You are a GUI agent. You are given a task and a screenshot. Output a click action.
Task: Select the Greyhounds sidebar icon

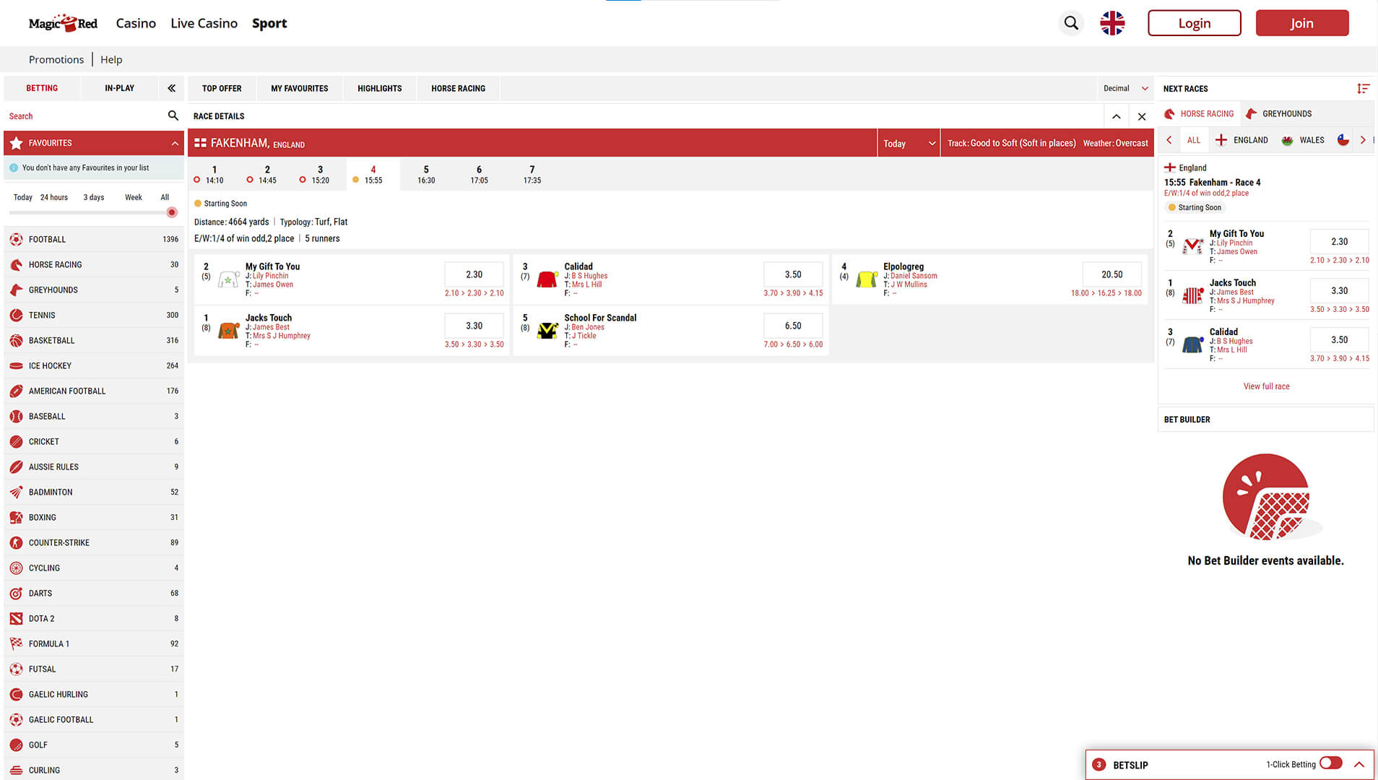coord(16,290)
